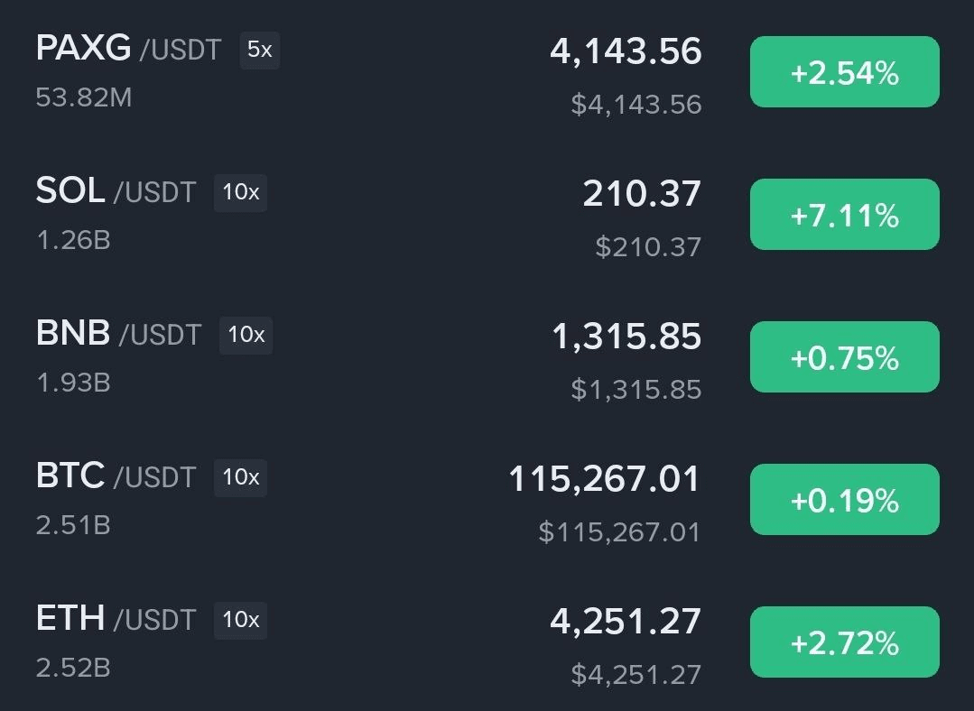Viewport: 974px width, 711px height.
Task: Open the PAXG/USDT trading pair
Action: click(x=127, y=49)
